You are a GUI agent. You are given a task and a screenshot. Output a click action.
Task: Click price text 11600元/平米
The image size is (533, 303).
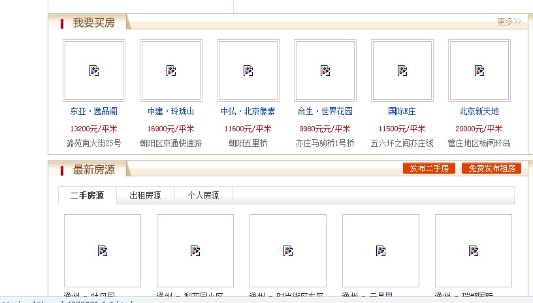[x=248, y=129]
